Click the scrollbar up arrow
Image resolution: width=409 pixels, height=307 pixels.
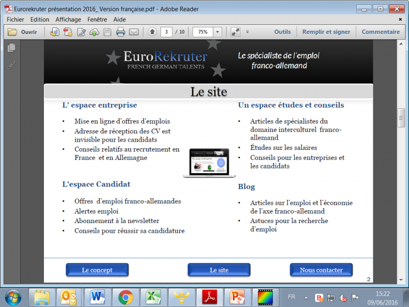(x=401, y=44)
